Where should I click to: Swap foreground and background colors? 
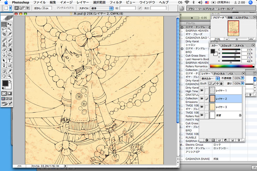[x=10, y=81]
